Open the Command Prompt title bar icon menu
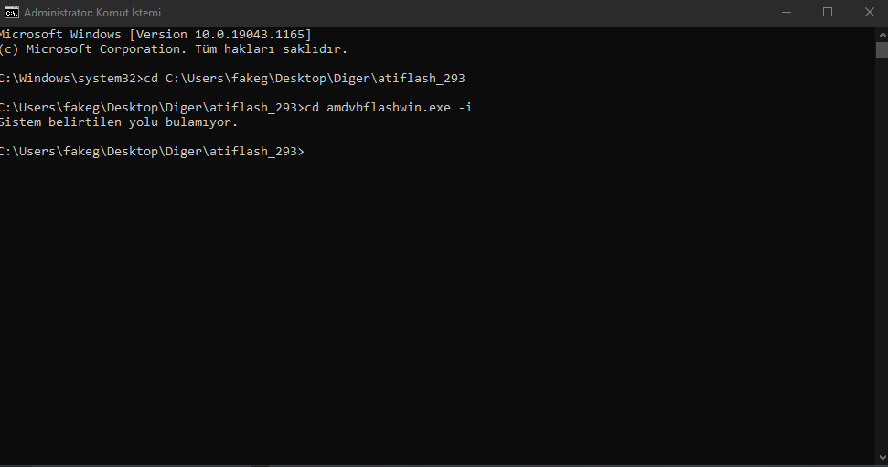The height and width of the screenshot is (467, 888). point(11,13)
